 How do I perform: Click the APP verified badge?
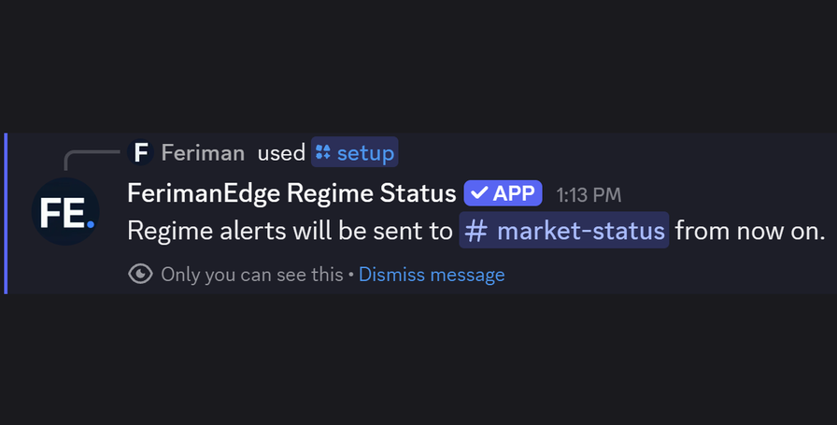click(503, 193)
